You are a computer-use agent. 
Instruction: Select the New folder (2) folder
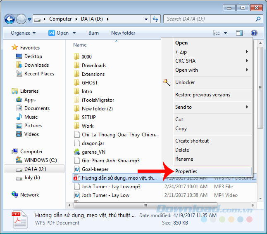[x=97, y=109]
